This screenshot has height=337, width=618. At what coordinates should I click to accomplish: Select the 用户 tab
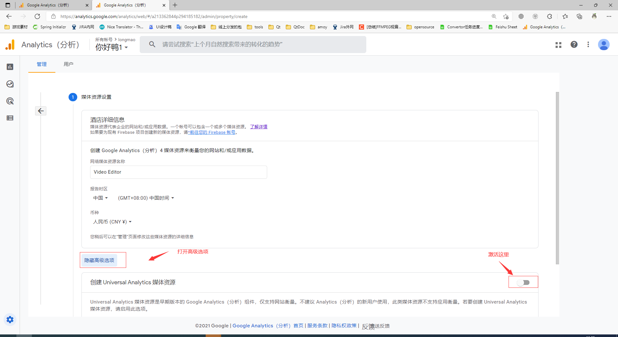[x=69, y=64]
